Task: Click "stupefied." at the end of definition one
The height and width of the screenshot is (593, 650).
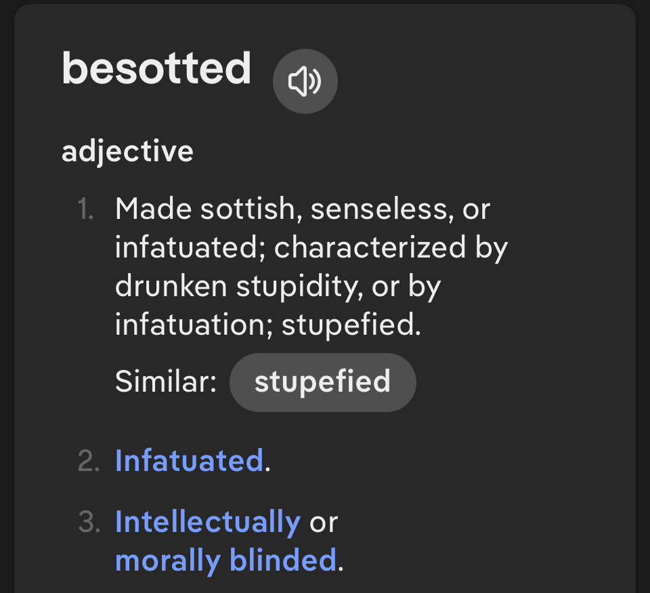Action: click(x=351, y=325)
